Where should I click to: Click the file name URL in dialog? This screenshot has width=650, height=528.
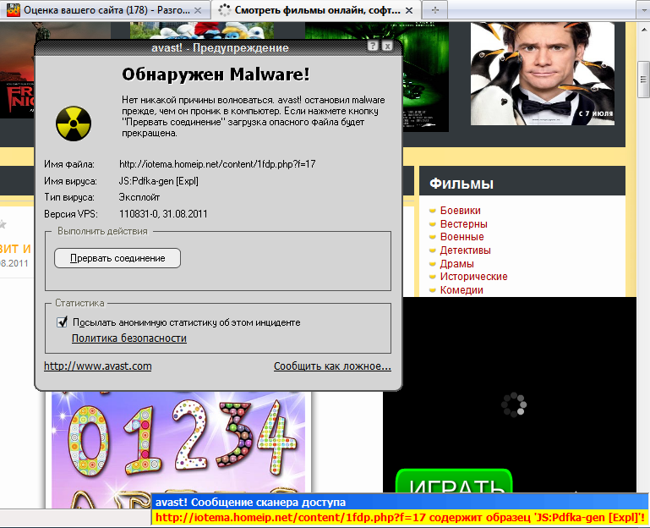(x=217, y=164)
